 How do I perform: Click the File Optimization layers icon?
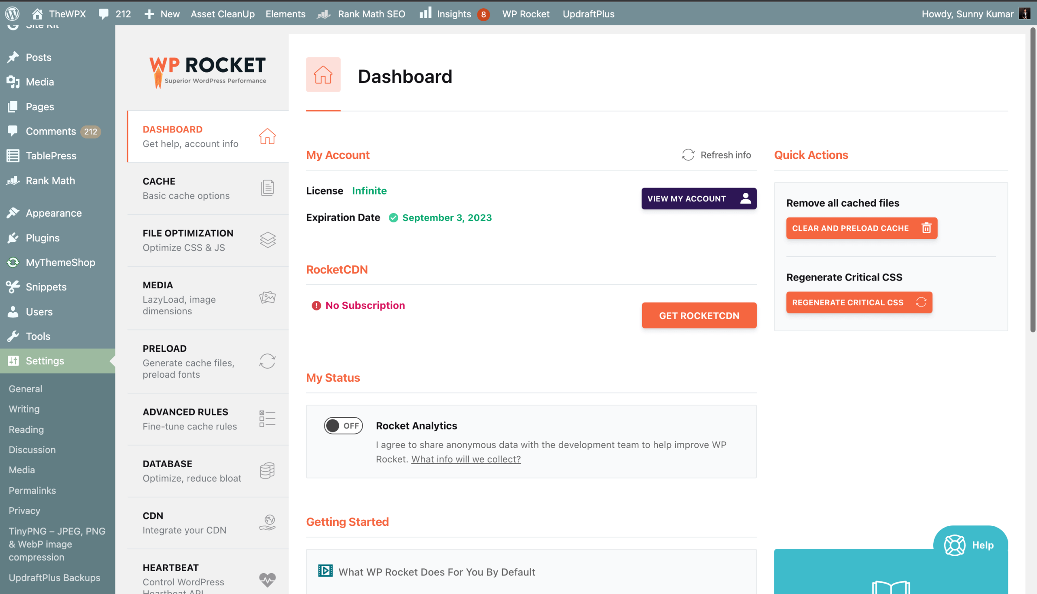[267, 240]
